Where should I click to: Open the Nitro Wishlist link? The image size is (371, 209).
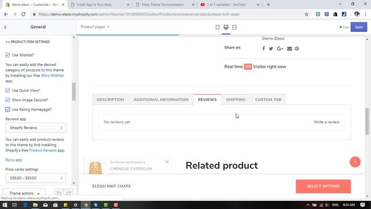point(52,75)
